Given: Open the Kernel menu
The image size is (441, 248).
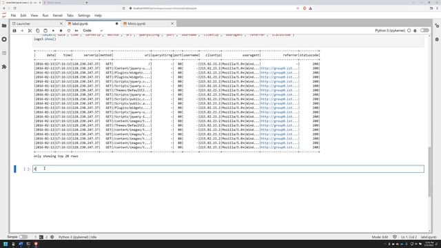Looking at the screenshot, I should click(58, 15).
